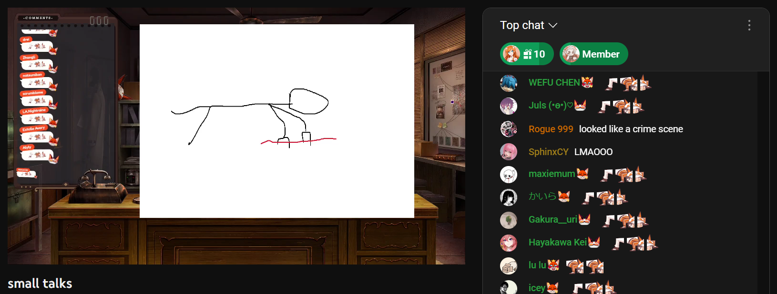Click Hayakawa Kei username
This screenshot has height=294, width=777.
557,242
